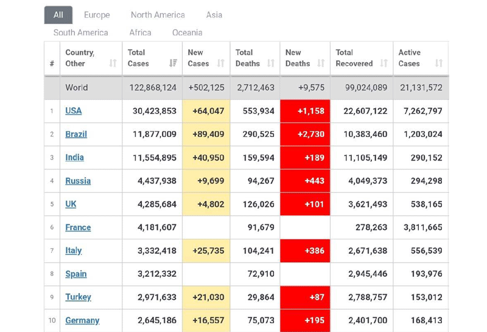Sort by New Cases arrow icon
Image resolution: width=487 pixels, height=332 pixels.
(x=220, y=63)
